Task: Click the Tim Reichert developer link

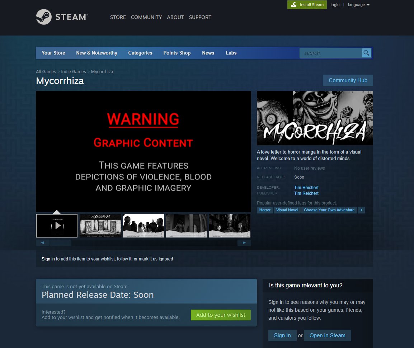Action: pos(306,188)
